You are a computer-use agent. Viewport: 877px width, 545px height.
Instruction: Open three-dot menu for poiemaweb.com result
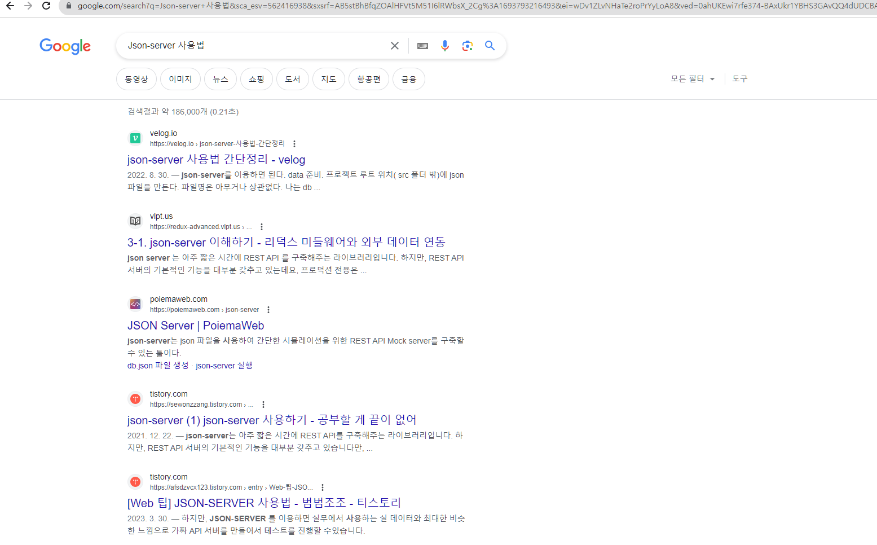click(x=268, y=310)
